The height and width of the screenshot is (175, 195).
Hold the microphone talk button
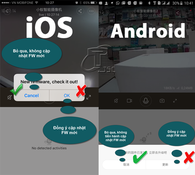click(x=146, y=101)
